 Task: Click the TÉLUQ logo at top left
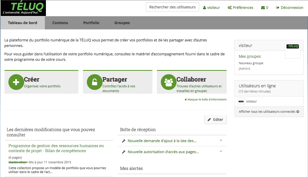click(x=23, y=8)
